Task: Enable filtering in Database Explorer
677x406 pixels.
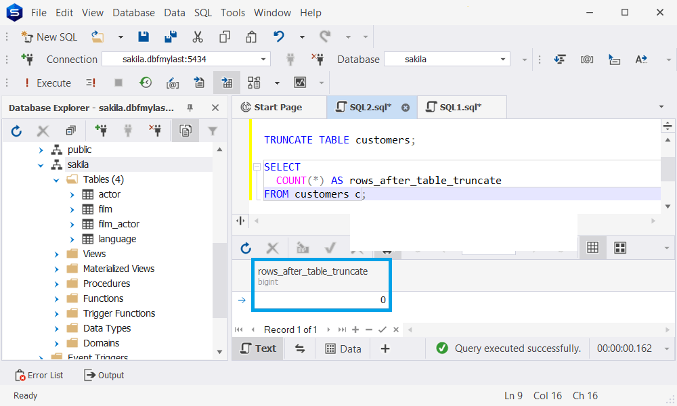Action: pyautogui.click(x=213, y=131)
